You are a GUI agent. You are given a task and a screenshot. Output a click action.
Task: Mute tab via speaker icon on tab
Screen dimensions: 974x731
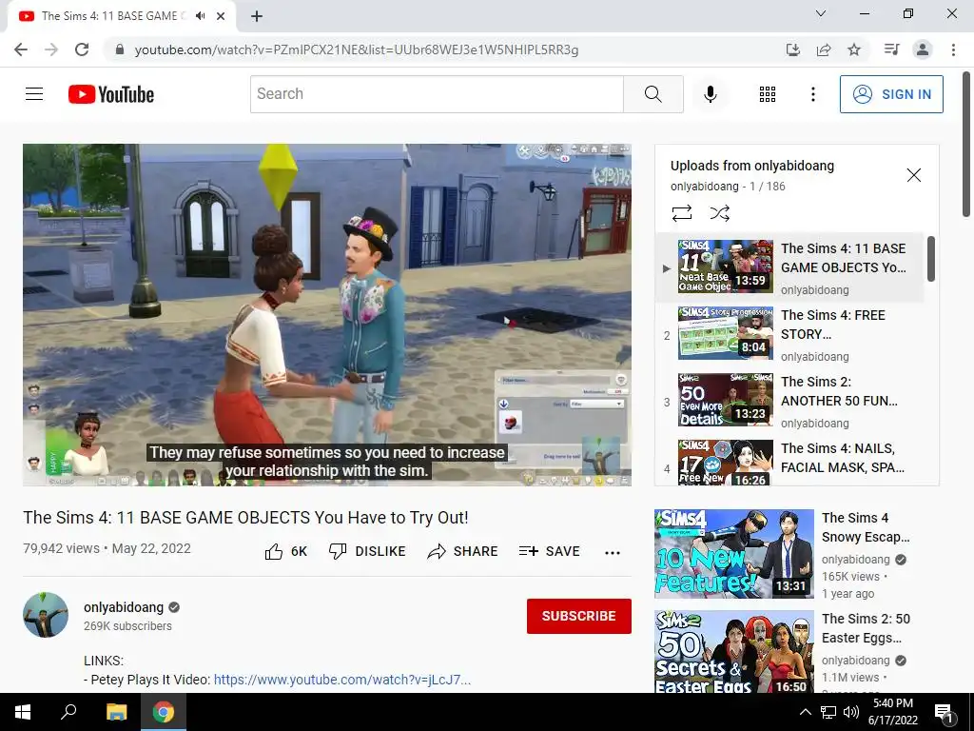click(200, 16)
